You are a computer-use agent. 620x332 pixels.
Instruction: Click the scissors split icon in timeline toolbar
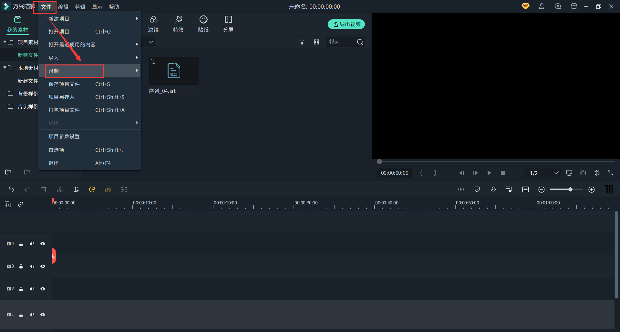tap(60, 190)
